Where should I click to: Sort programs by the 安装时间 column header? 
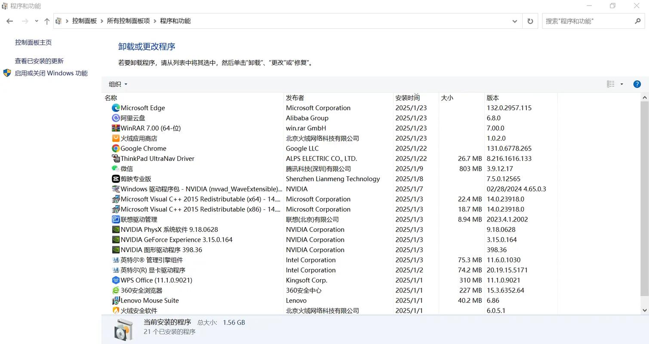pos(407,98)
